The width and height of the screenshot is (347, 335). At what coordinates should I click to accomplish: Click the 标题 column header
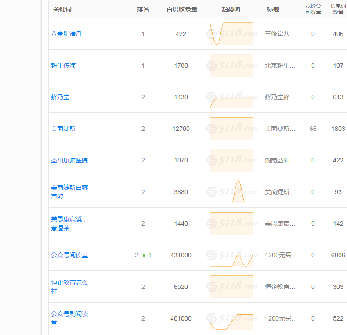(x=273, y=9)
